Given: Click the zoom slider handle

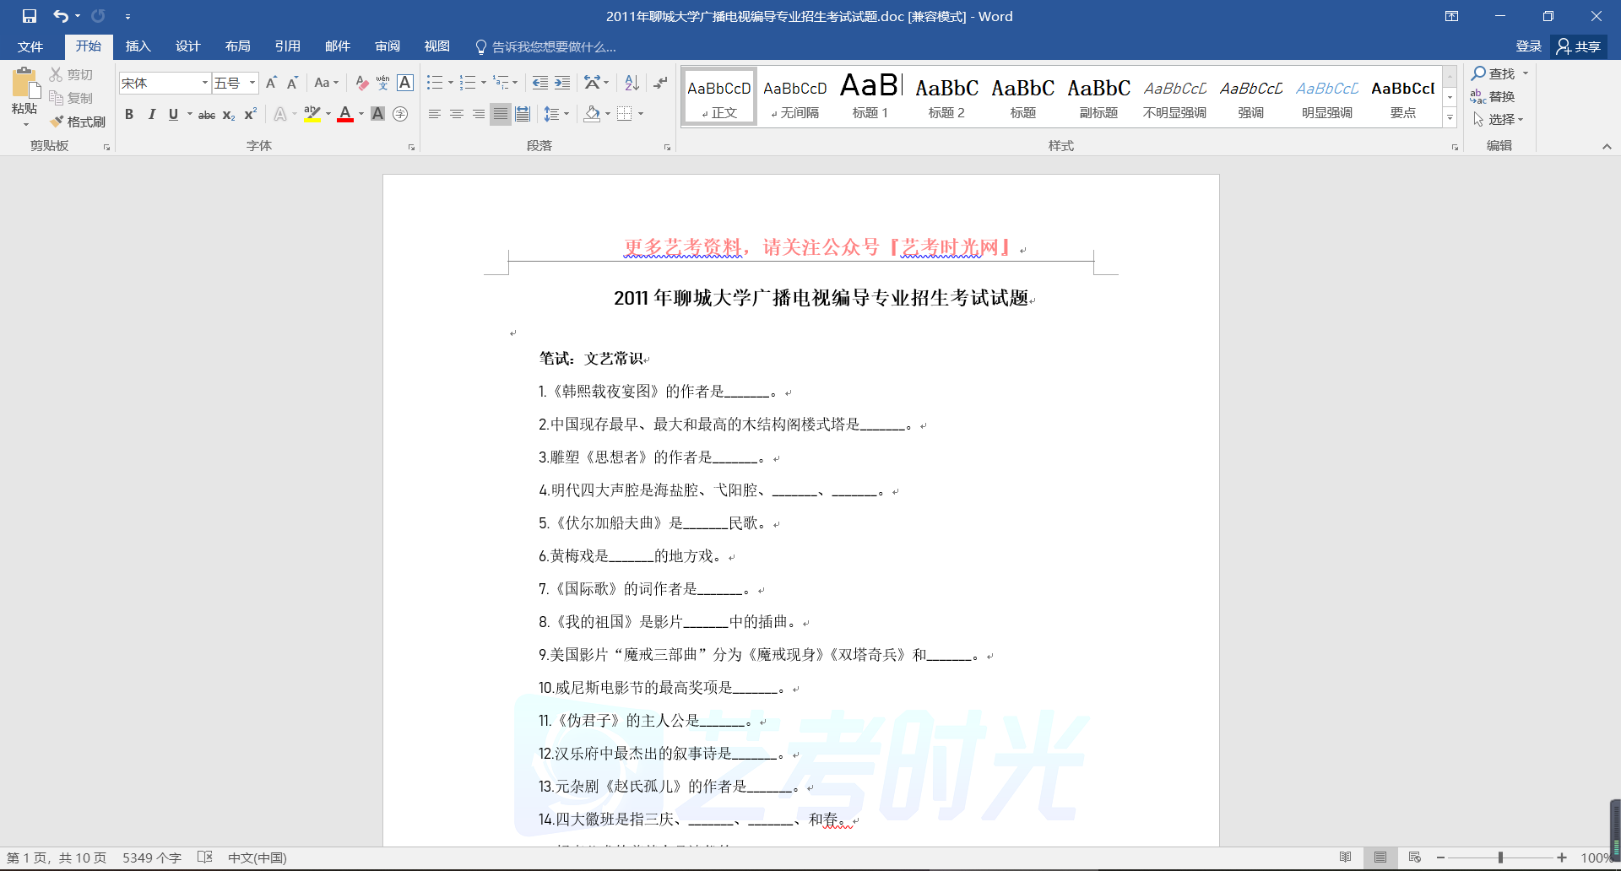Looking at the screenshot, I should [1500, 857].
